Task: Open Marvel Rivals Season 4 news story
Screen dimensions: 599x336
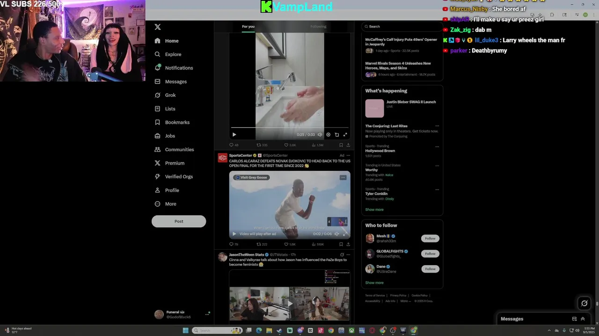Action: coord(402,69)
